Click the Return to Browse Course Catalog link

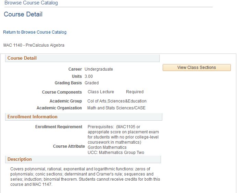35,32
